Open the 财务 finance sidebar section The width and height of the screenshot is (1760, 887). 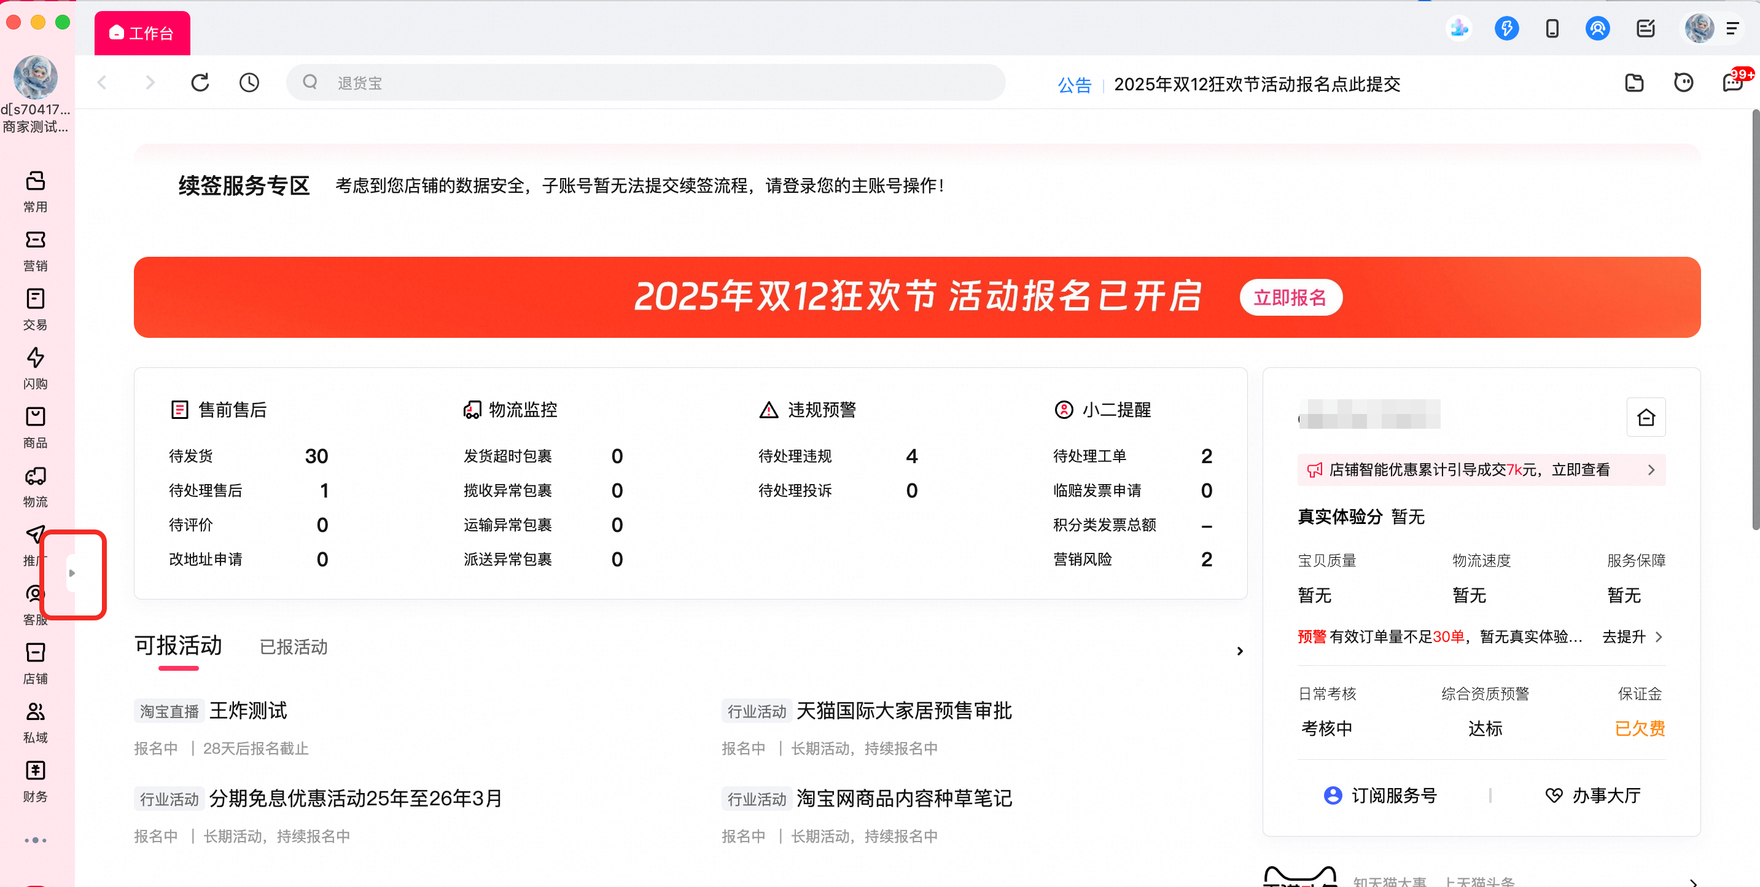click(35, 782)
